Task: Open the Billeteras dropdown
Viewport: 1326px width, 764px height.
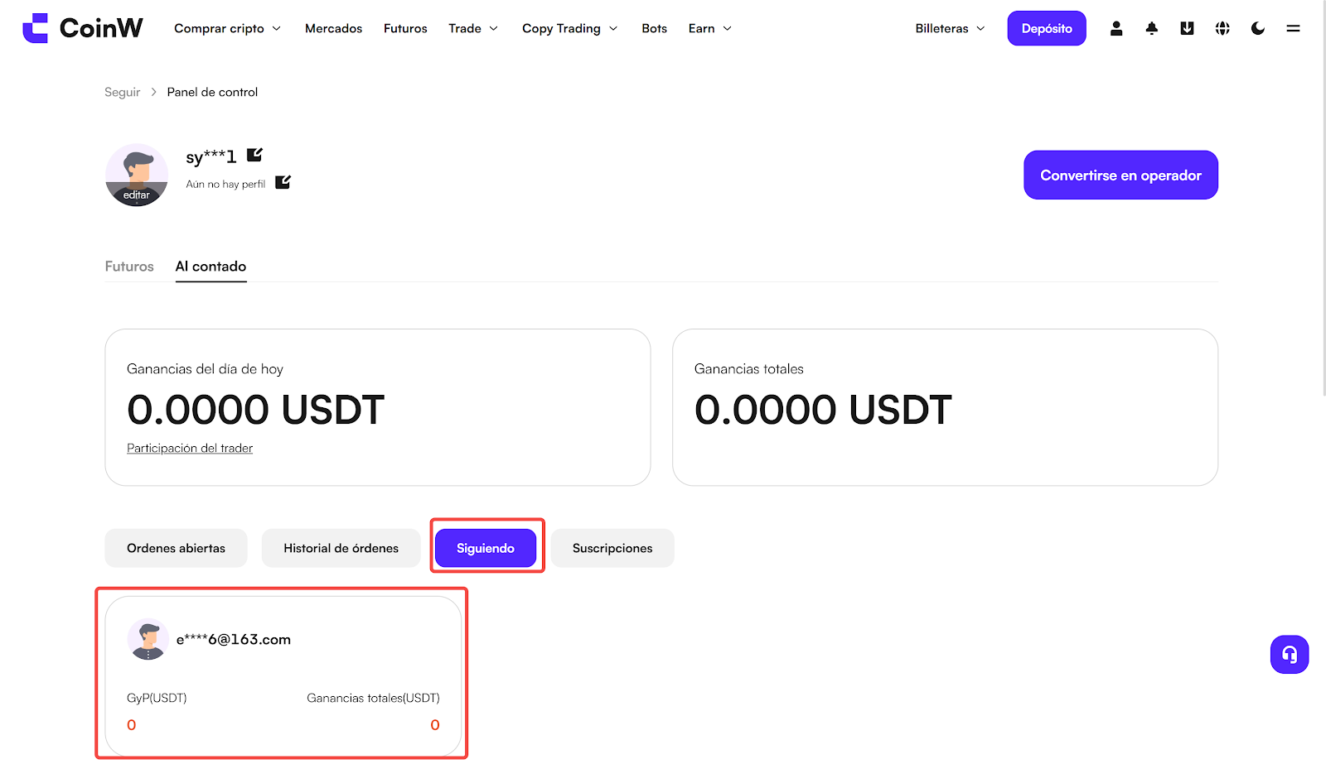Action: pos(950,28)
